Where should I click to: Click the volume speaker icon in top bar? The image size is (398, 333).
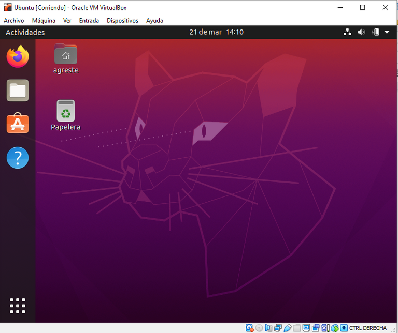(x=361, y=32)
